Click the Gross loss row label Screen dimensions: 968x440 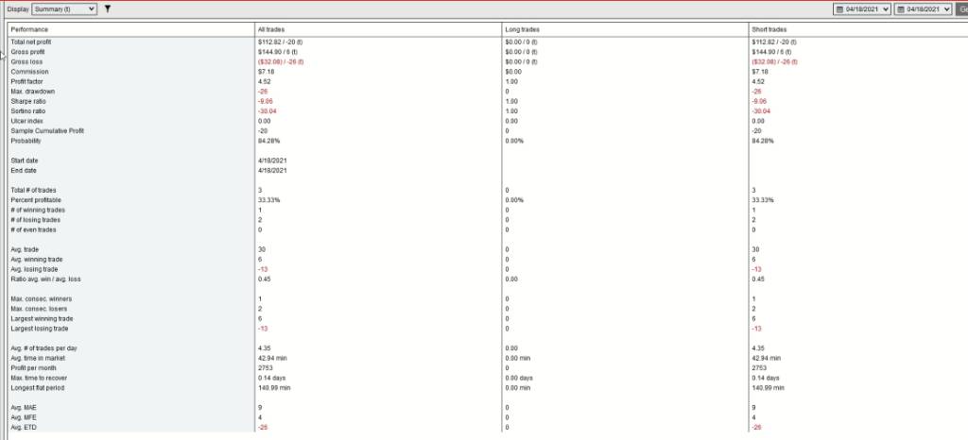tap(26, 61)
